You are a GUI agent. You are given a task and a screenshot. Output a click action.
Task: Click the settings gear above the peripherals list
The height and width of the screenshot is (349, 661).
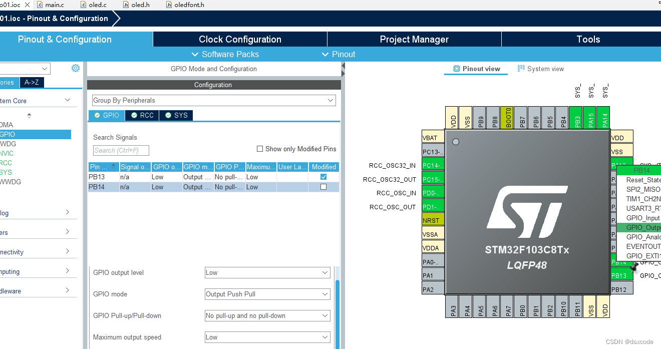(75, 68)
